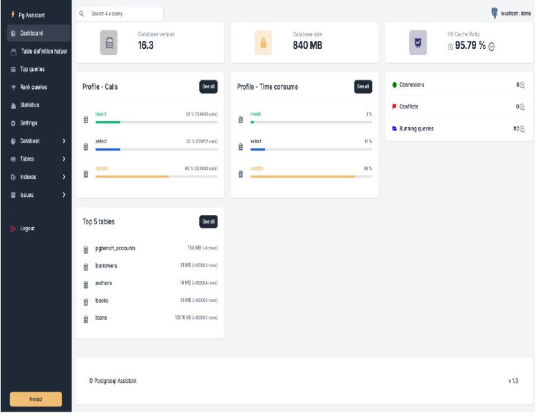Click the database size bag icon
The image size is (535, 415).
(263, 43)
